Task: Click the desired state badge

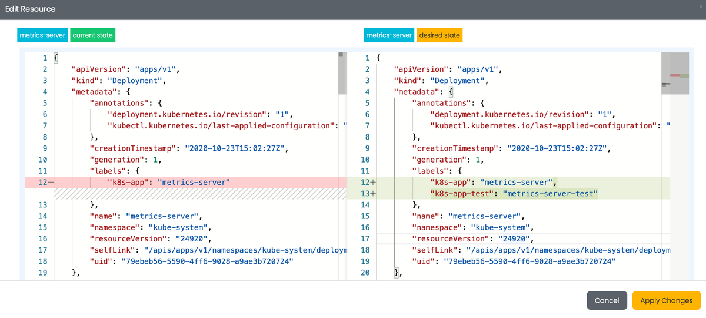Action: click(439, 35)
